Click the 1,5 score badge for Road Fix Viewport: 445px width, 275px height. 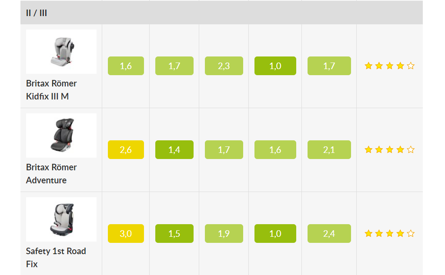[x=174, y=234]
